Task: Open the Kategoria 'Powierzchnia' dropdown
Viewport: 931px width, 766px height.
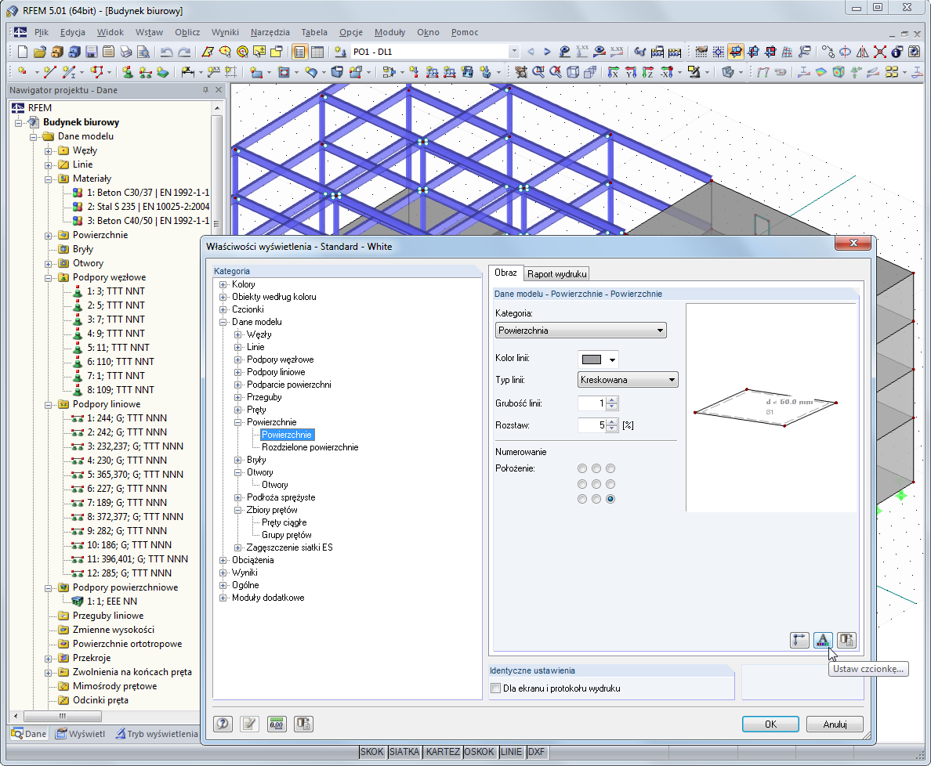Action: tap(581, 331)
